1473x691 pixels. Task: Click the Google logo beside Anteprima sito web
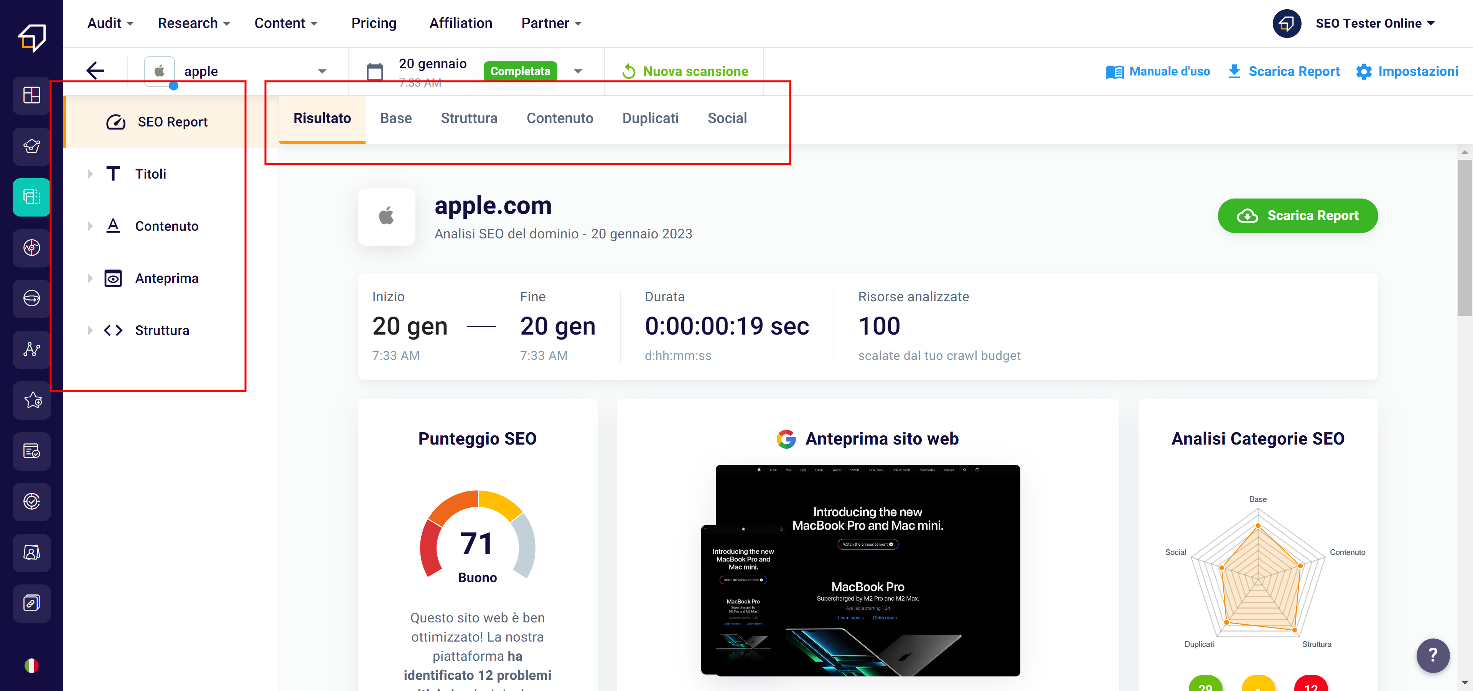786,438
